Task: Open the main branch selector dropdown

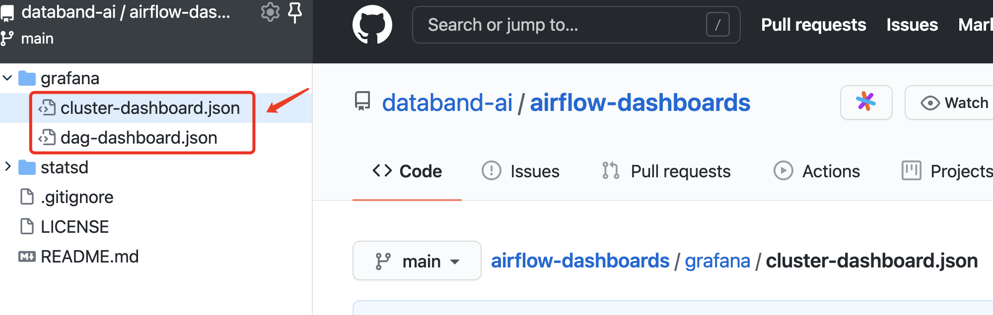Action: (x=417, y=261)
